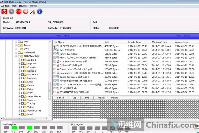This screenshot has width=199, height=133.
Task: Click the Q21401-4520-SR.pdf file icon
Action: [58, 65]
